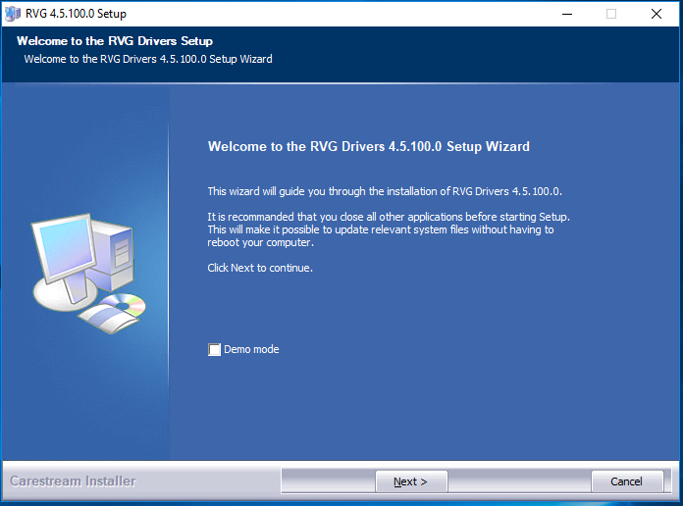The height and width of the screenshot is (506, 683).
Task: Click the 'Click Next to continue' text
Action: pyautogui.click(x=260, y=268)
